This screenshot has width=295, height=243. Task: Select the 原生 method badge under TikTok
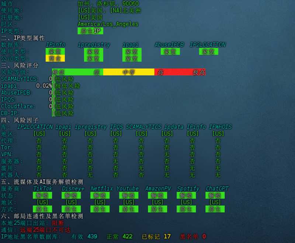click(x=42, y=209)
